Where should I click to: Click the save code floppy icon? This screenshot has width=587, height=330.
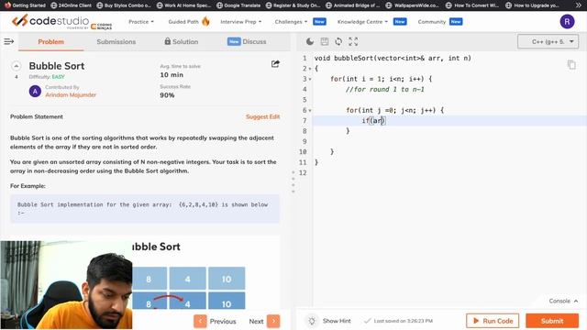click(324, 41)
